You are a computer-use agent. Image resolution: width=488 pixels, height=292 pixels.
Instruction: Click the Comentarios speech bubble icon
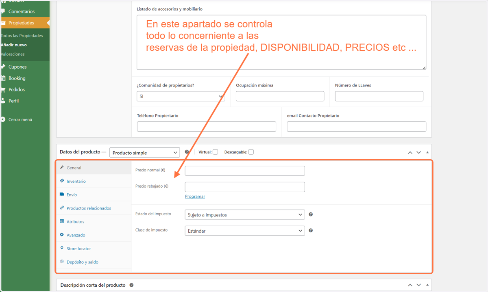[3, 11]
